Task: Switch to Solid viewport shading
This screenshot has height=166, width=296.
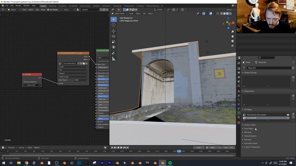Action: 224,13
